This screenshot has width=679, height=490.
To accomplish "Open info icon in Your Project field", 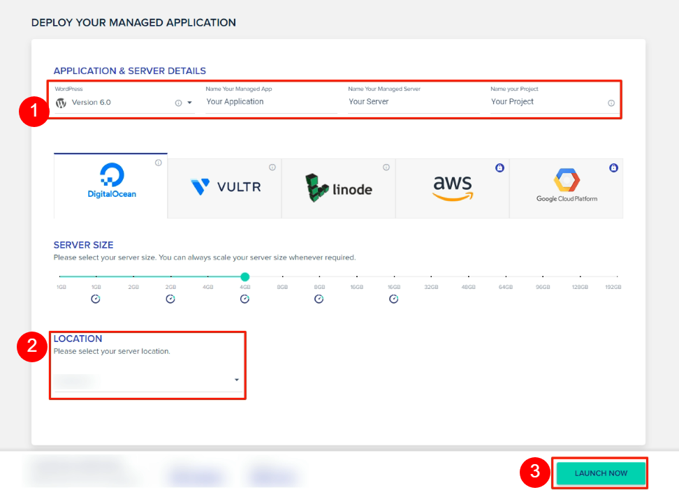I will click(611, 103).
